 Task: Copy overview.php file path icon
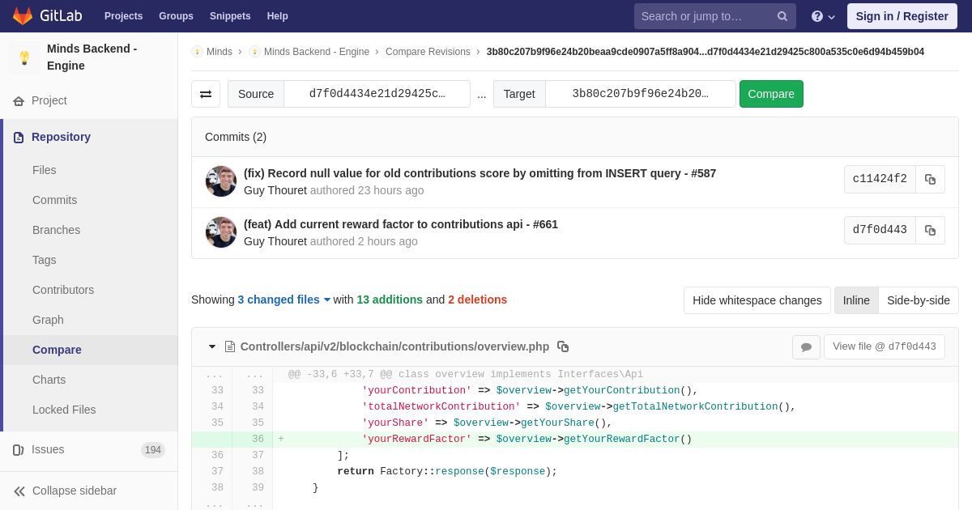point(563,346)
